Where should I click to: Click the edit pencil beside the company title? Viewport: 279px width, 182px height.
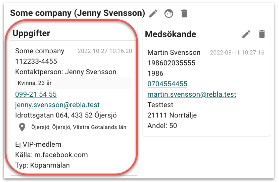[153, 14]
